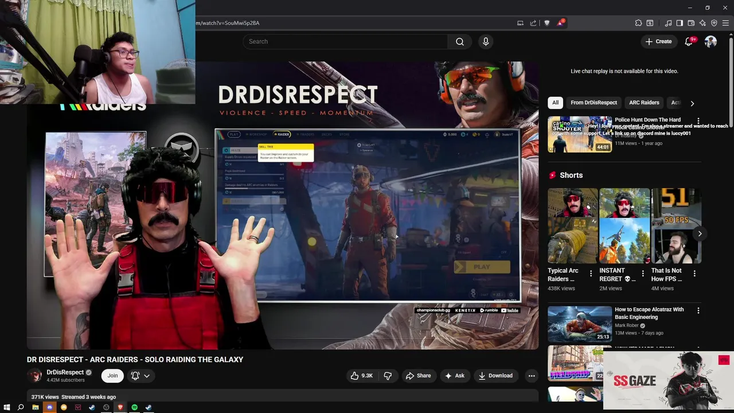Switch to Brave browser in taskbar
Image resolution: width=734 pixels, height=413 pixels.
coord(120,407)
